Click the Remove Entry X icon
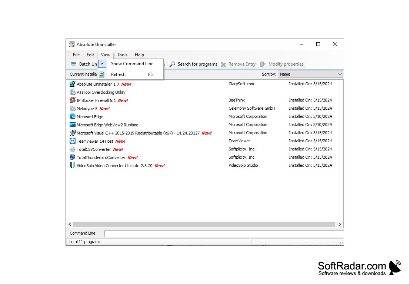410x285 pixels. click(223, 64)
